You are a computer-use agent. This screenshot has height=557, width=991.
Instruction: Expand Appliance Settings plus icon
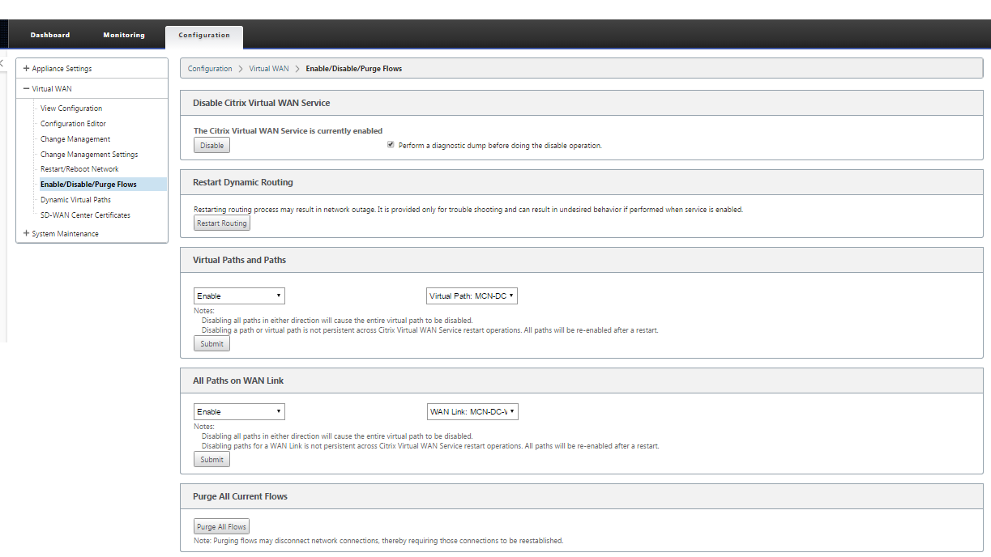tap(27, 69)
